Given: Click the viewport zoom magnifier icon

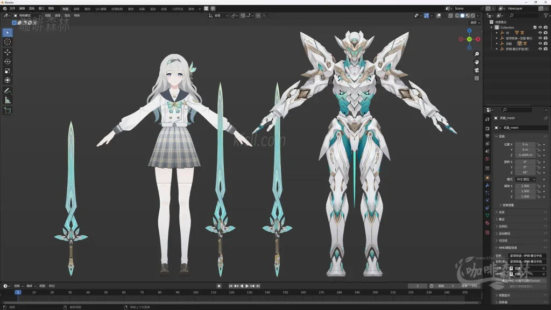Looking at the screenshot, I should pyautogui.click(x=477, y=54).
